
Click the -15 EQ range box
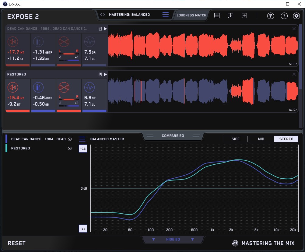click(x=83, y=229)
